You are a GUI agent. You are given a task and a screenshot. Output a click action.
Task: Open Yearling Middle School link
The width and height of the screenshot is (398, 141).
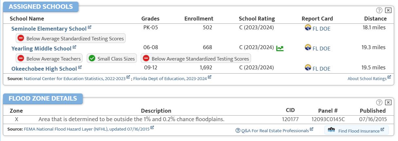tap(41, 49)
